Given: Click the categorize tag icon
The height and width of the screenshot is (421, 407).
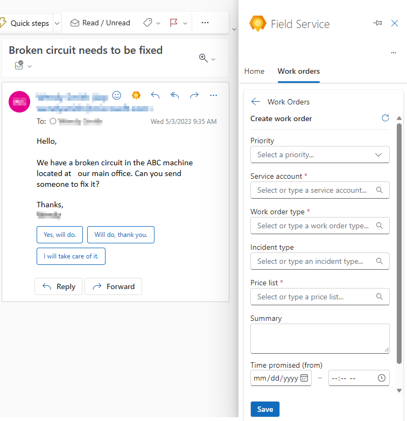Looking at the screenshot, I should click(148, 23).
